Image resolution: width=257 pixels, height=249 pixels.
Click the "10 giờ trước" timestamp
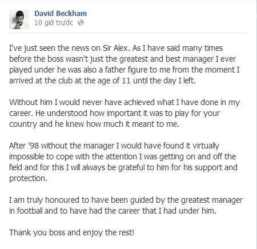(54, 23)
